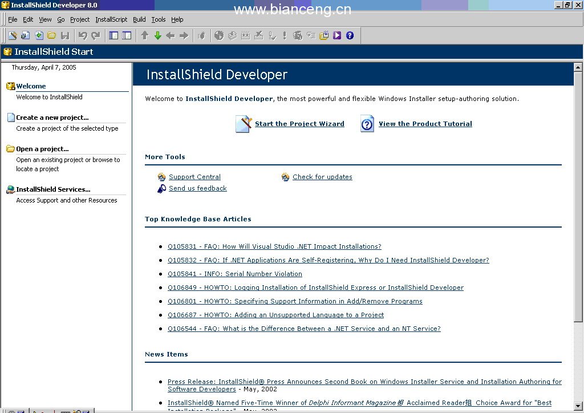Image resolution: width=584 pixels, height=413 pixels.
Task: Click the icon beside Check for updates
Action: coord(285,177)
